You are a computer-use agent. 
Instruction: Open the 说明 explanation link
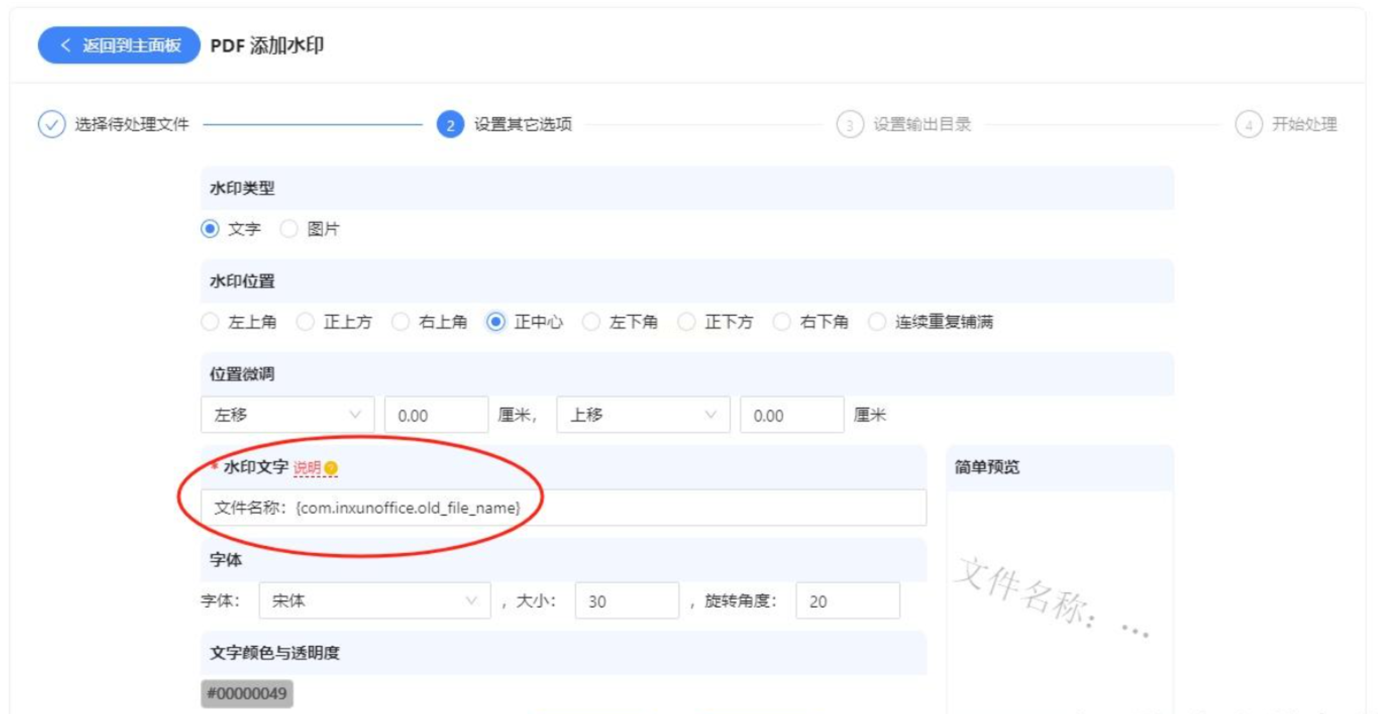306,467
